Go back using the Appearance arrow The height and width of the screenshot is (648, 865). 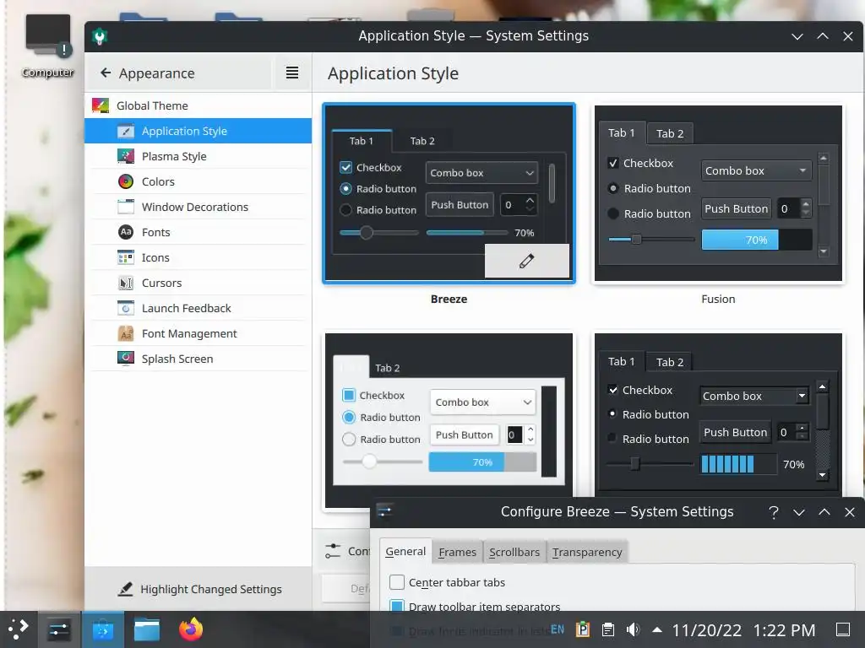106,73
